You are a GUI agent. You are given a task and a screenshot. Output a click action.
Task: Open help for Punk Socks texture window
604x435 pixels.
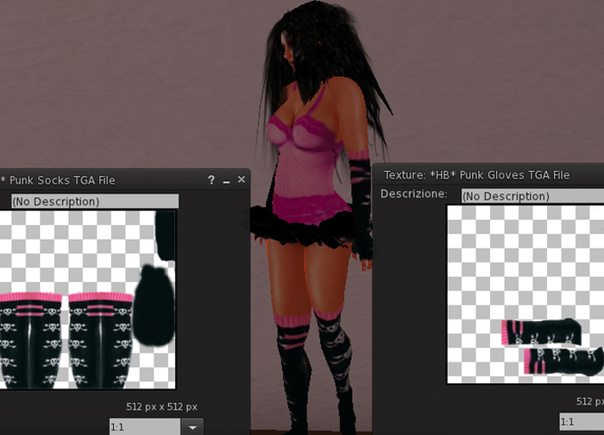[x=211, y=180]
